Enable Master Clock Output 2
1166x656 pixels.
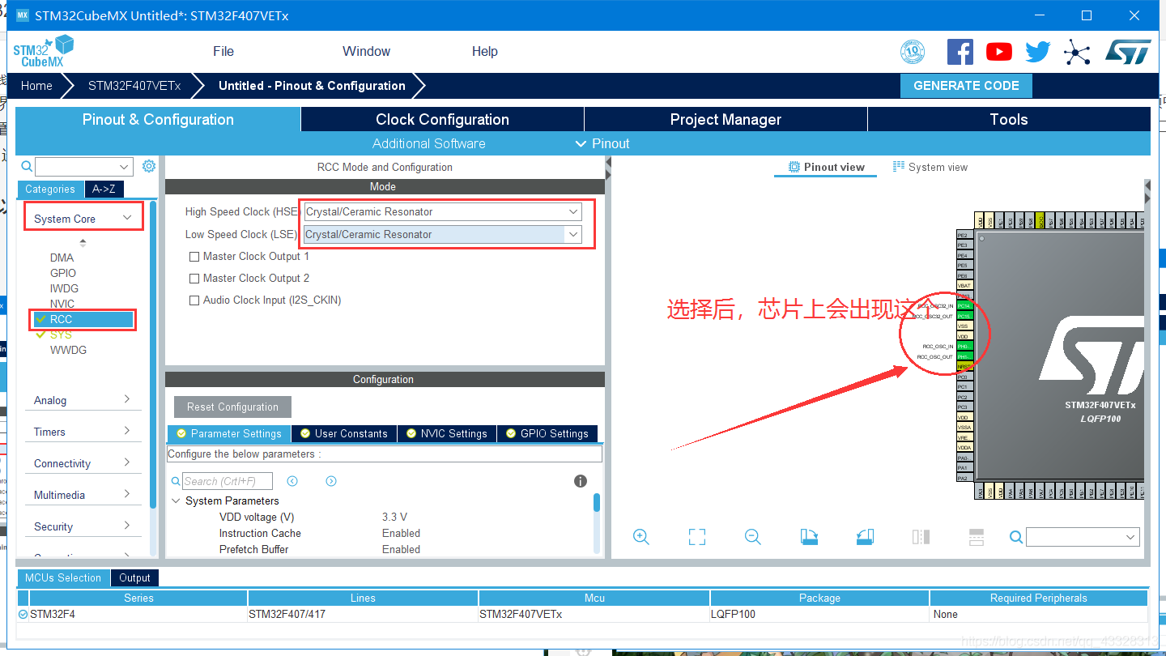194,279
